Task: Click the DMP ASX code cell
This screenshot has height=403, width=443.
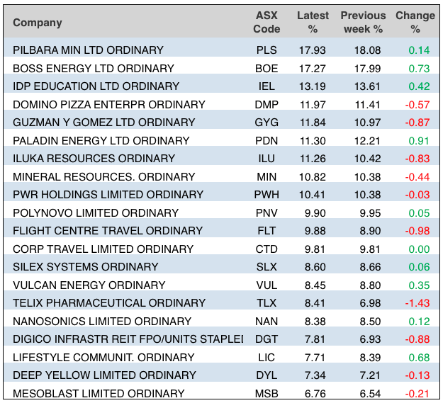Action: pos(267,105)
